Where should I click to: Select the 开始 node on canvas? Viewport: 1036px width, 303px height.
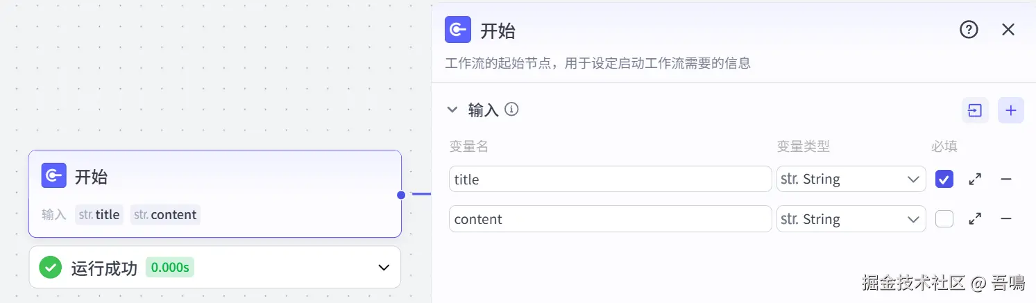215,194
